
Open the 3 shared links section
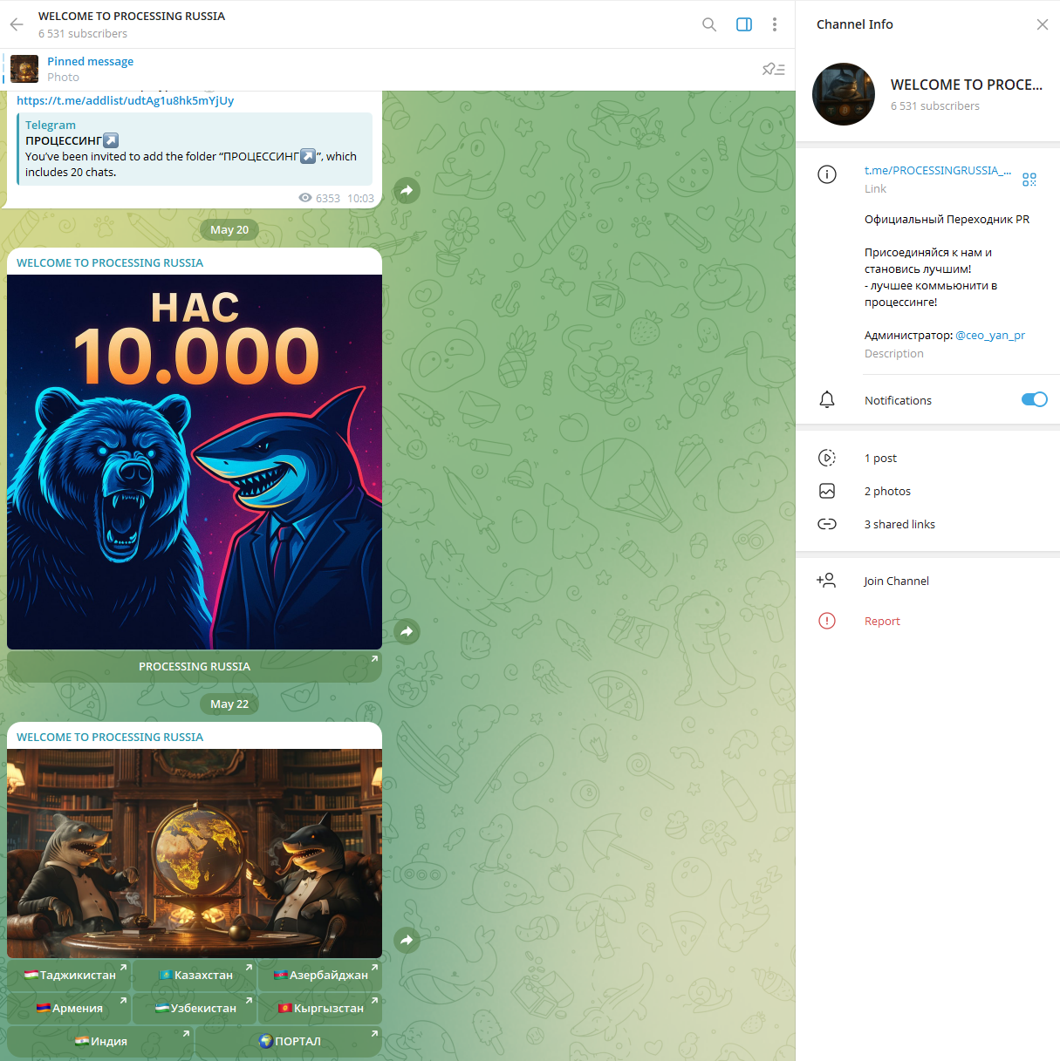click(899, 525)
